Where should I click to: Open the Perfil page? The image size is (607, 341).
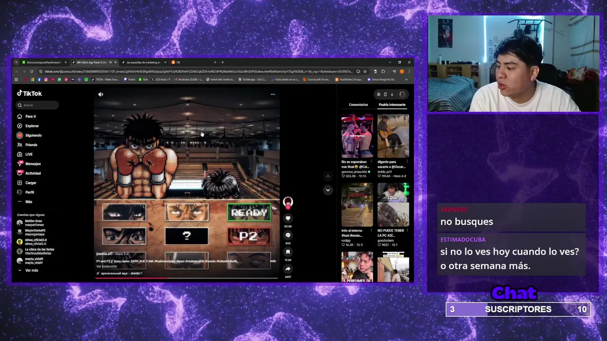(x=26, y=192)
